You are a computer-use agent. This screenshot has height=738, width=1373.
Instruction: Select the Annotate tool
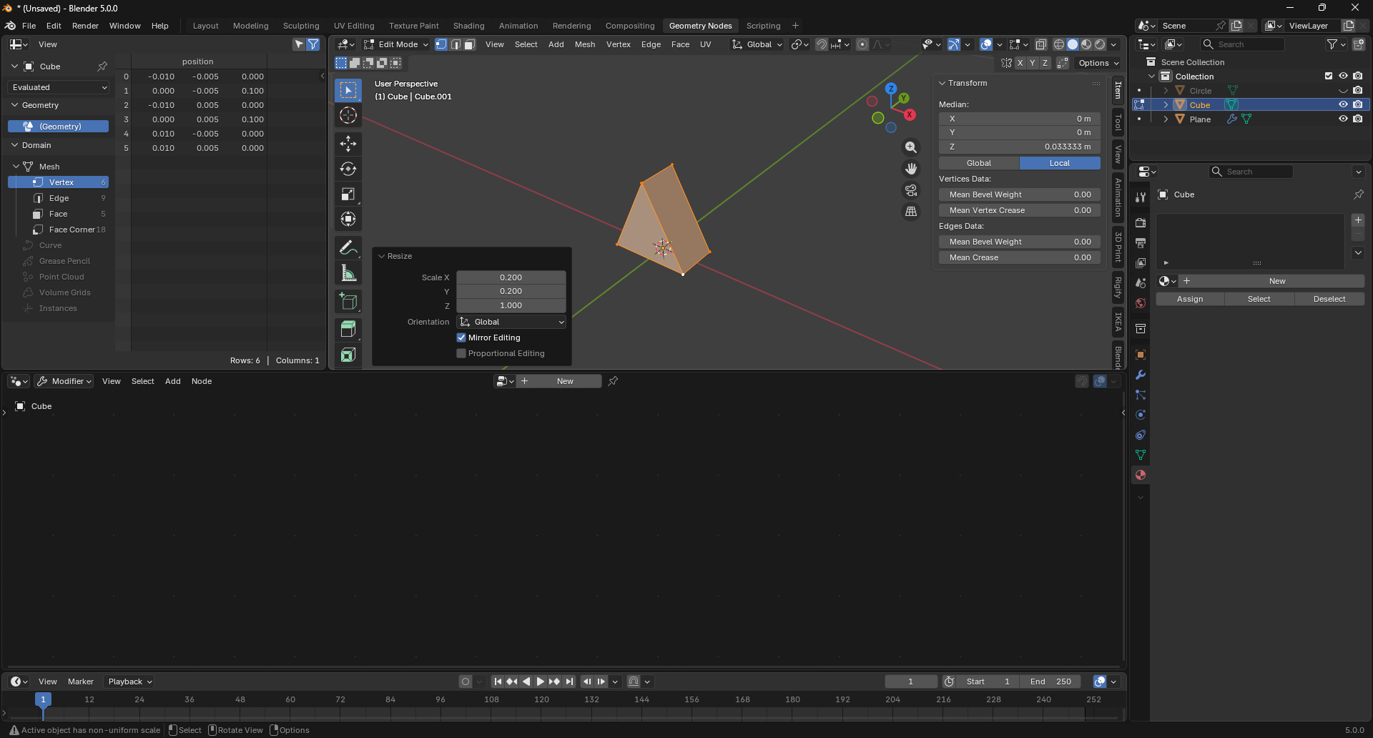point(348,248)
